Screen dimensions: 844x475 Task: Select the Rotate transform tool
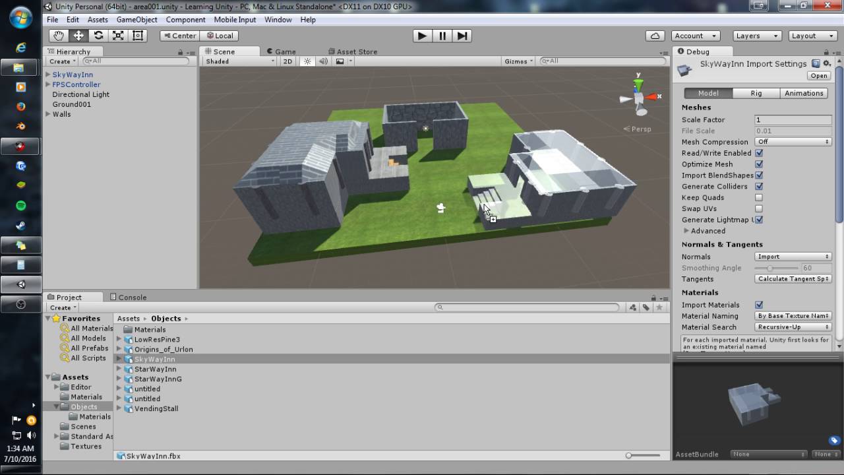point(98,36)
